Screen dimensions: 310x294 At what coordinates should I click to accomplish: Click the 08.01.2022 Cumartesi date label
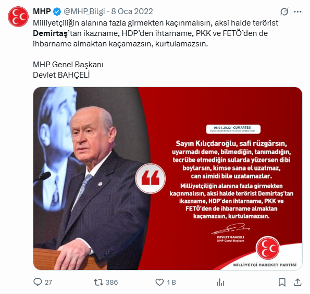pos(233,129)
